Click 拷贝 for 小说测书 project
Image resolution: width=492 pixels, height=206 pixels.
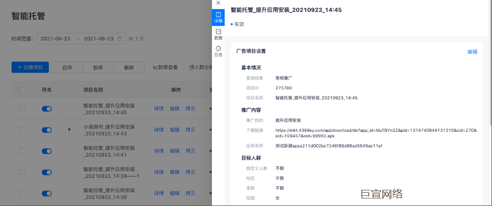[190, 130]
